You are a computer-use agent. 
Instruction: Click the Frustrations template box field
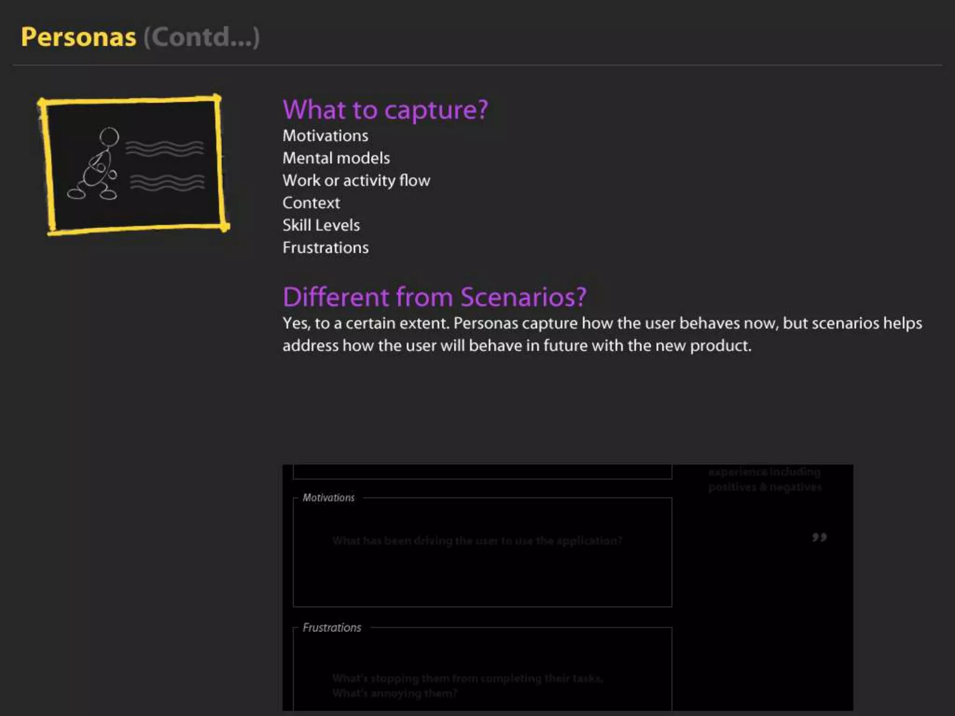coord(482,671)
